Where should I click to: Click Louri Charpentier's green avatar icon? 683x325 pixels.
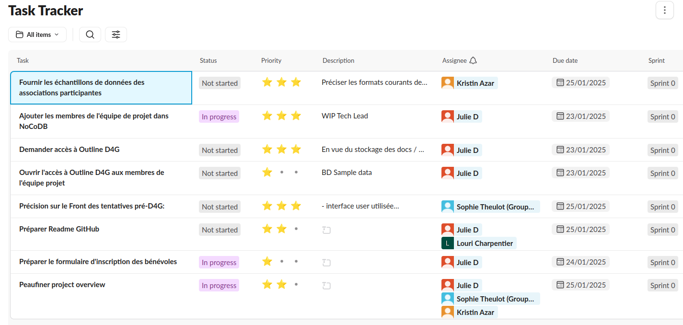coord(447,243)
